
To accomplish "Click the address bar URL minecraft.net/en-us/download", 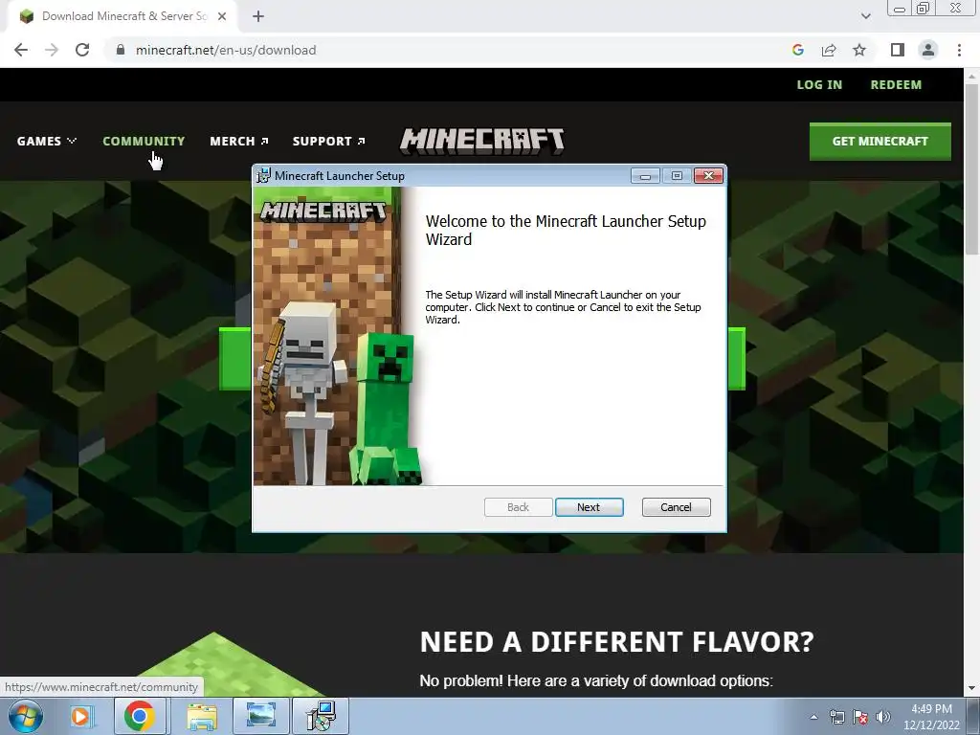I will [226, 50].
